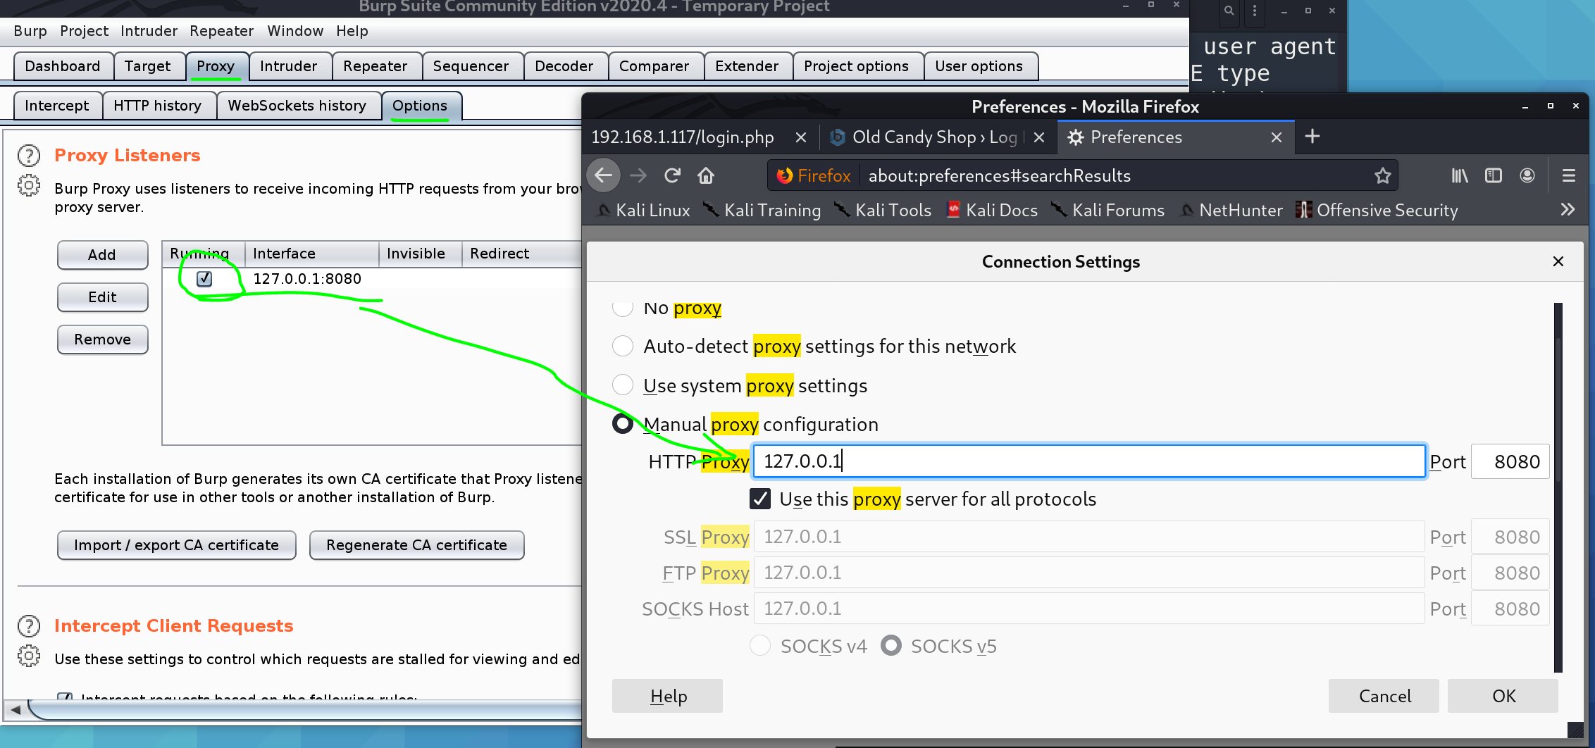Click the HTTP Proxy port field
The height and width of the screenshot is (748, 1595).
(x=1510, y=462)
